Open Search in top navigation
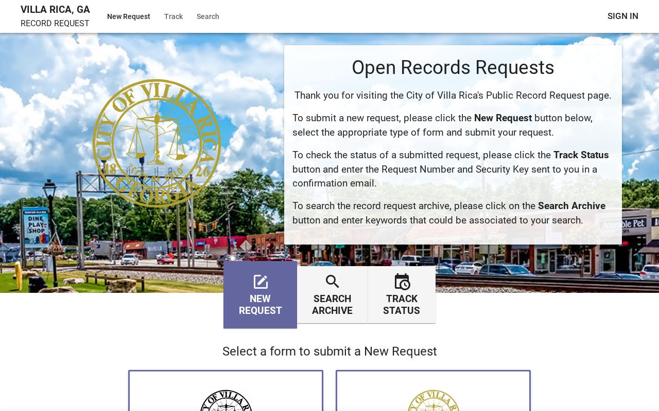659x411 pixels. tap(208, 16)
